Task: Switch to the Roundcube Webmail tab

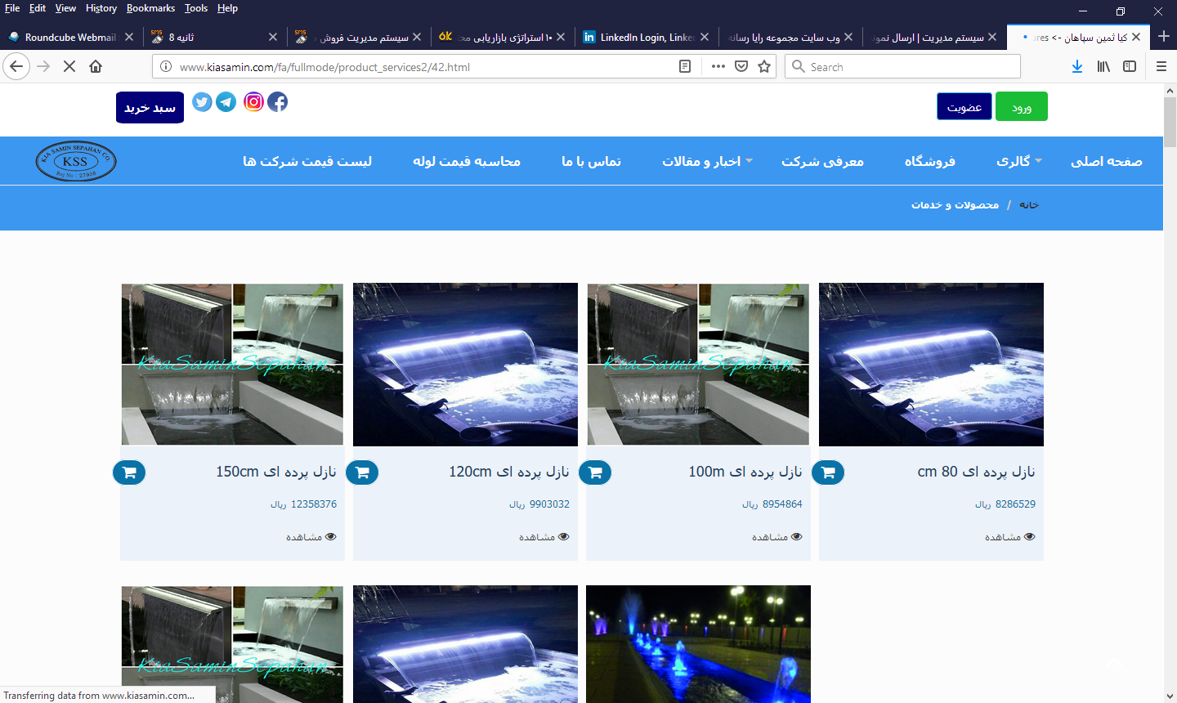Action: click(71, 37)
